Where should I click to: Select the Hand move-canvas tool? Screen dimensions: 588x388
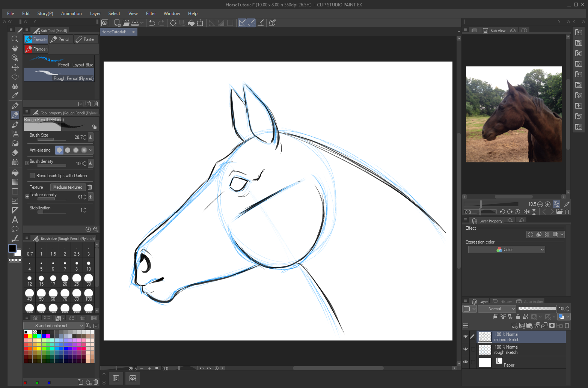click(15, 48)
